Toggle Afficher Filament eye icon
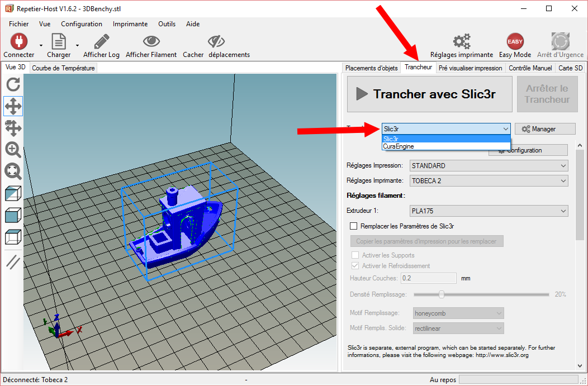Viewport: 588px width, 386px height. 151,41
